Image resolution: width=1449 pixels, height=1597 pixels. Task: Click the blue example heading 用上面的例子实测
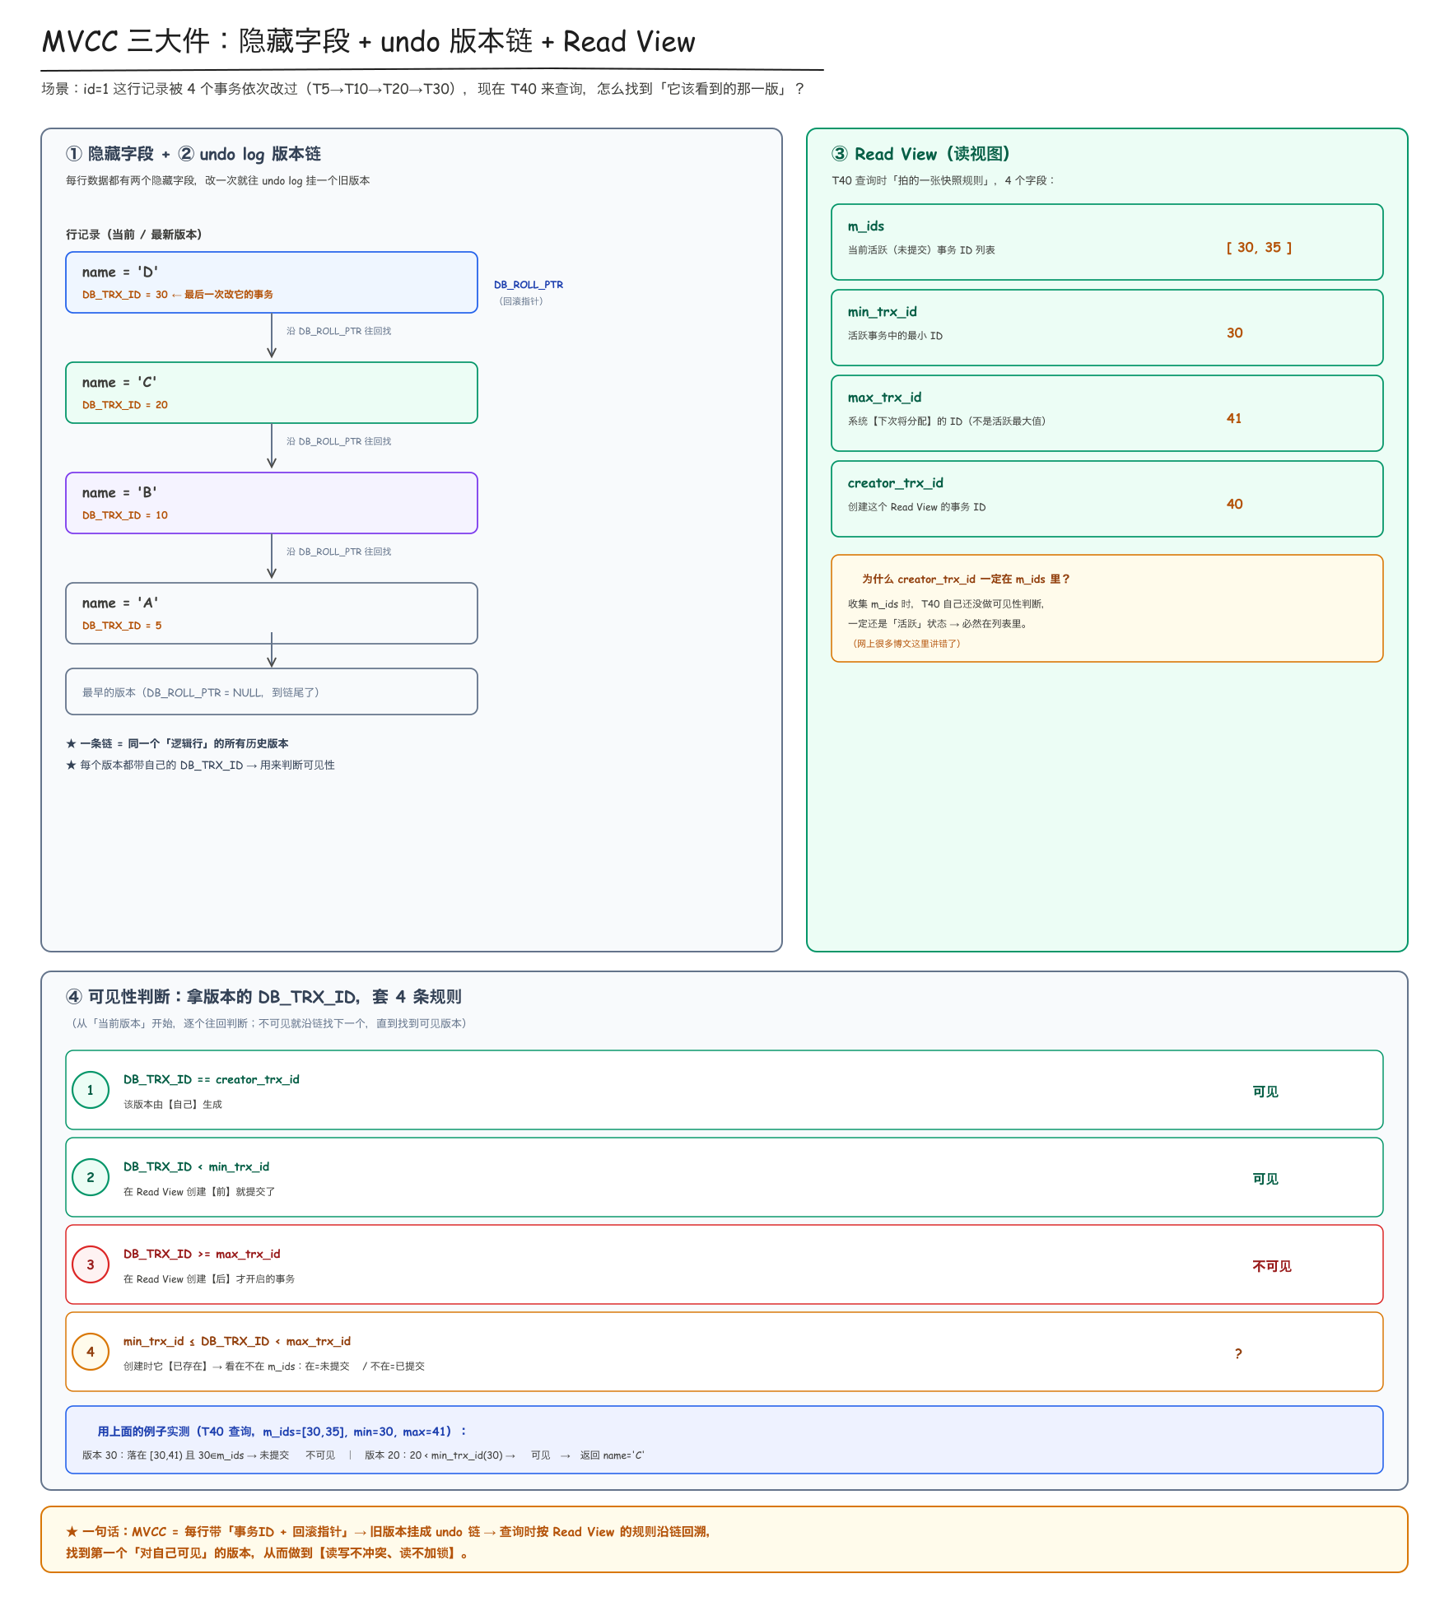[x=282, y=1432]
